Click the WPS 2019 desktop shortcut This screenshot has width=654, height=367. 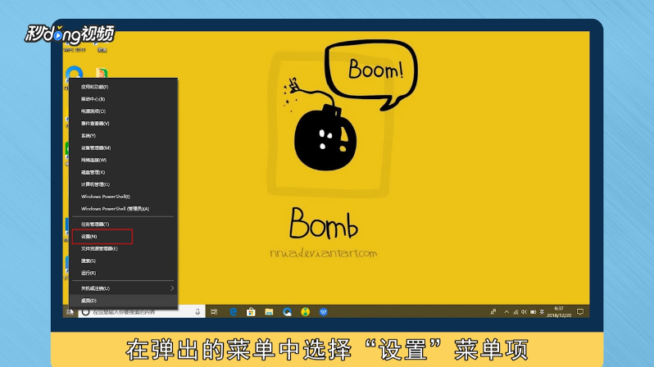pyautogui.click(x=74, y=47)
